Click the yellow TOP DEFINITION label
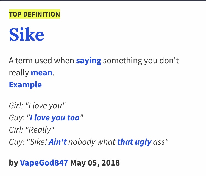Image resolution: width=206 pixels, height=176 pixels. click(x=34, y=15)
